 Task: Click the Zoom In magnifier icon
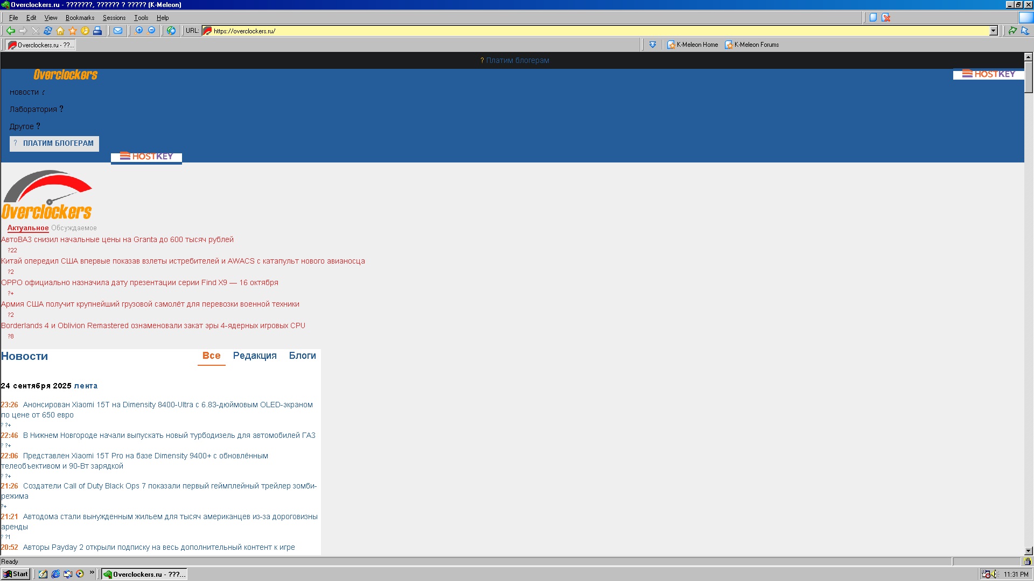point(139,31)
